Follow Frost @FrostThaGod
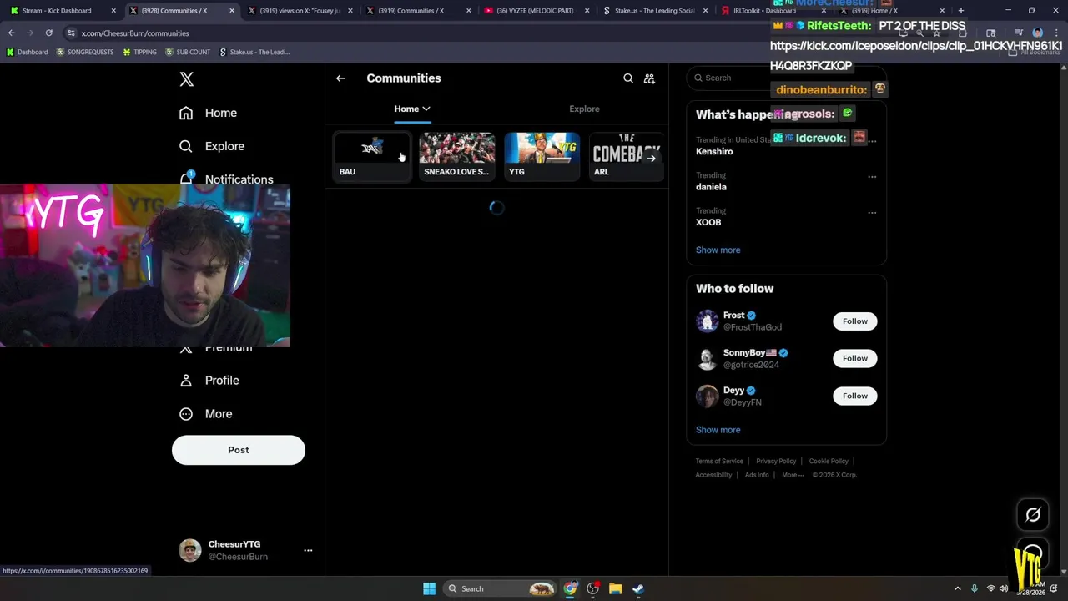The image size is (1068, 601). [854, 321]
